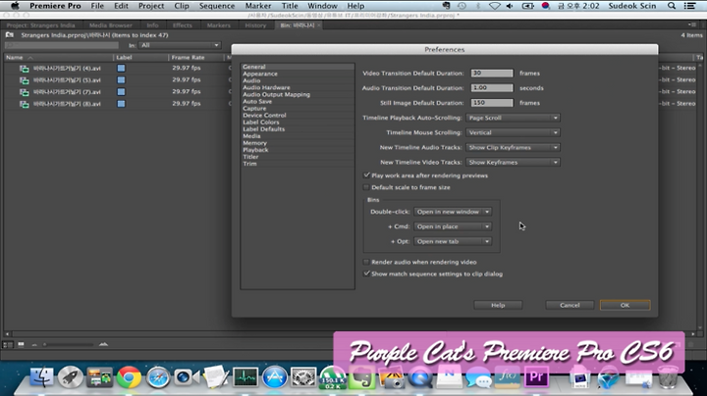This screenshot has width=707, height=396.
Task: Click Help in Preferences dialog
Action: click(x=498, y=305)
